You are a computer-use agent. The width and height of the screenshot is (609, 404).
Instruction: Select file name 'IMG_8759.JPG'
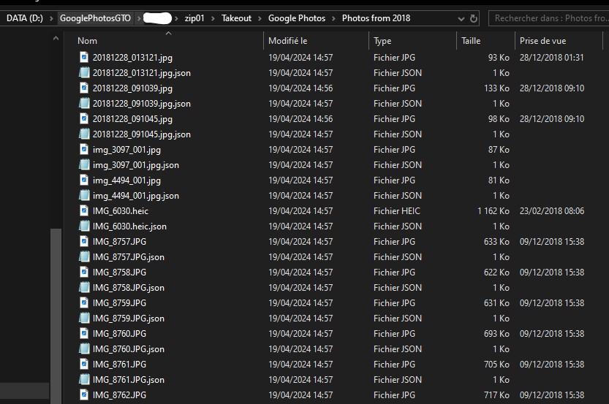(119, 302)
